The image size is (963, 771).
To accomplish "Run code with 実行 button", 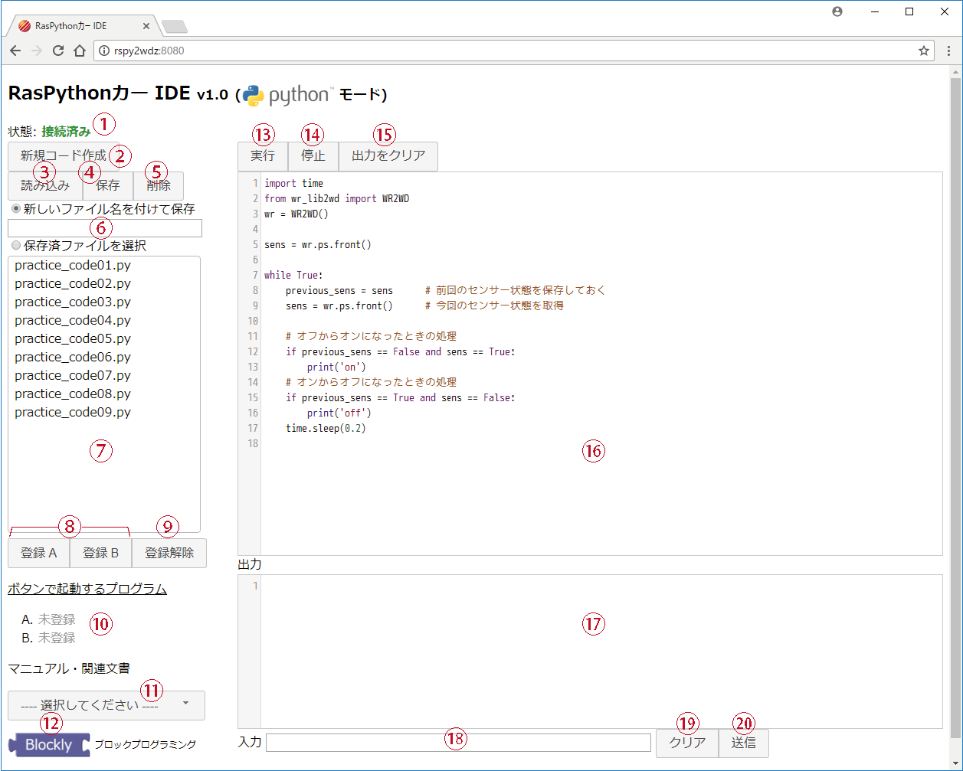I will point(263,156).
